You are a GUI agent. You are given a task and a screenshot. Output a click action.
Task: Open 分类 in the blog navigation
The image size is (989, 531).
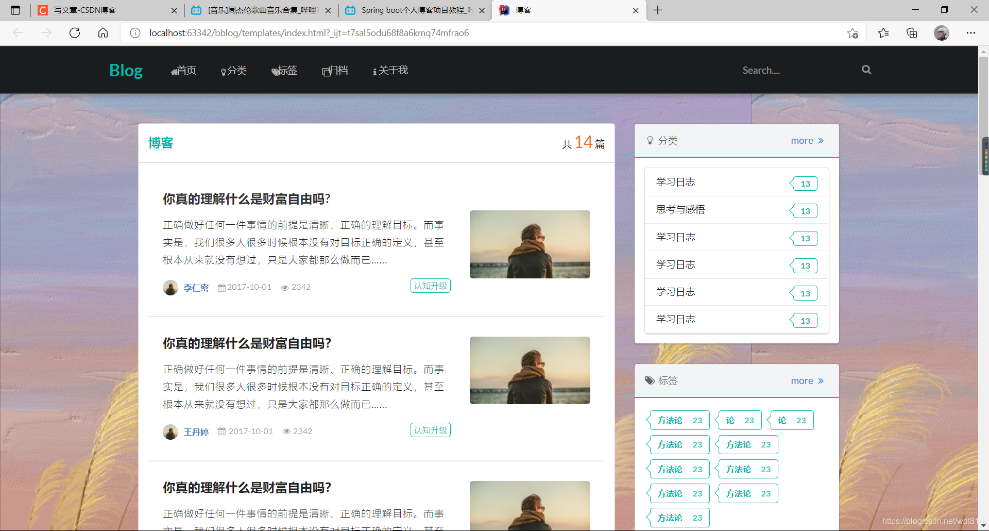click(x=234, y=70)
